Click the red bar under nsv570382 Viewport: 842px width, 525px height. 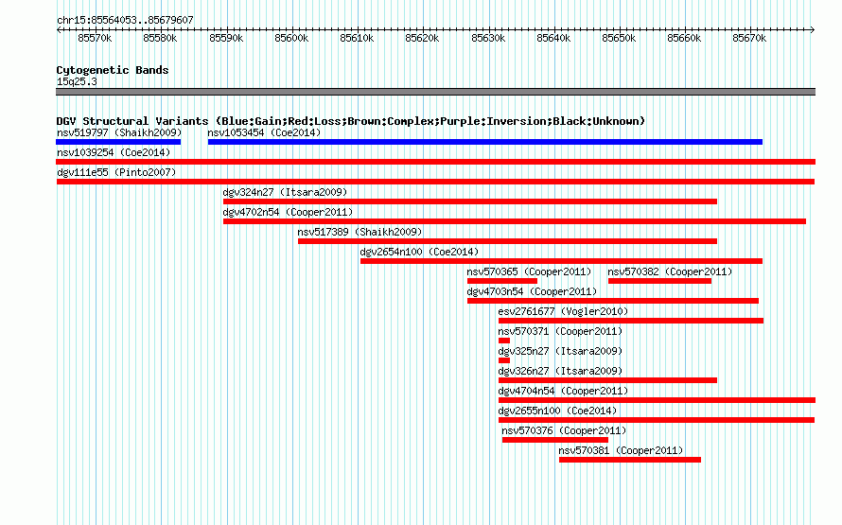[x=659, y=281]
